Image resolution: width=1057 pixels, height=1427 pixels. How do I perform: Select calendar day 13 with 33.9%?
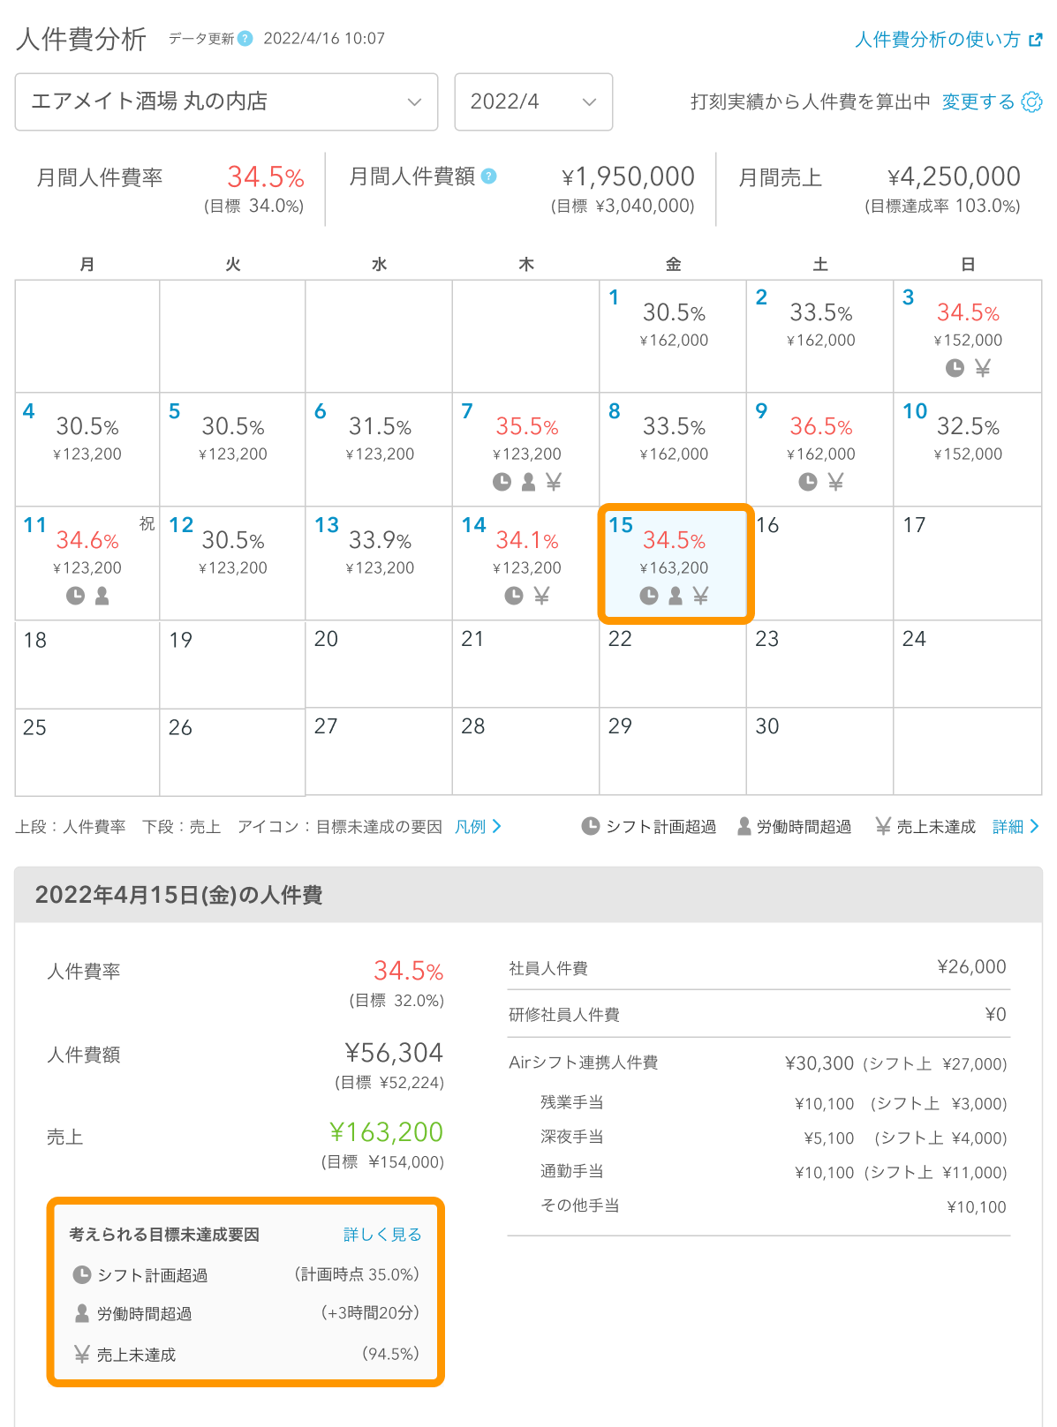(x=379, y=563)
